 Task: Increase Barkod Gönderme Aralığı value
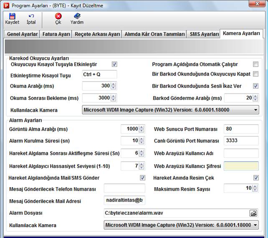[x=255, y=96]
